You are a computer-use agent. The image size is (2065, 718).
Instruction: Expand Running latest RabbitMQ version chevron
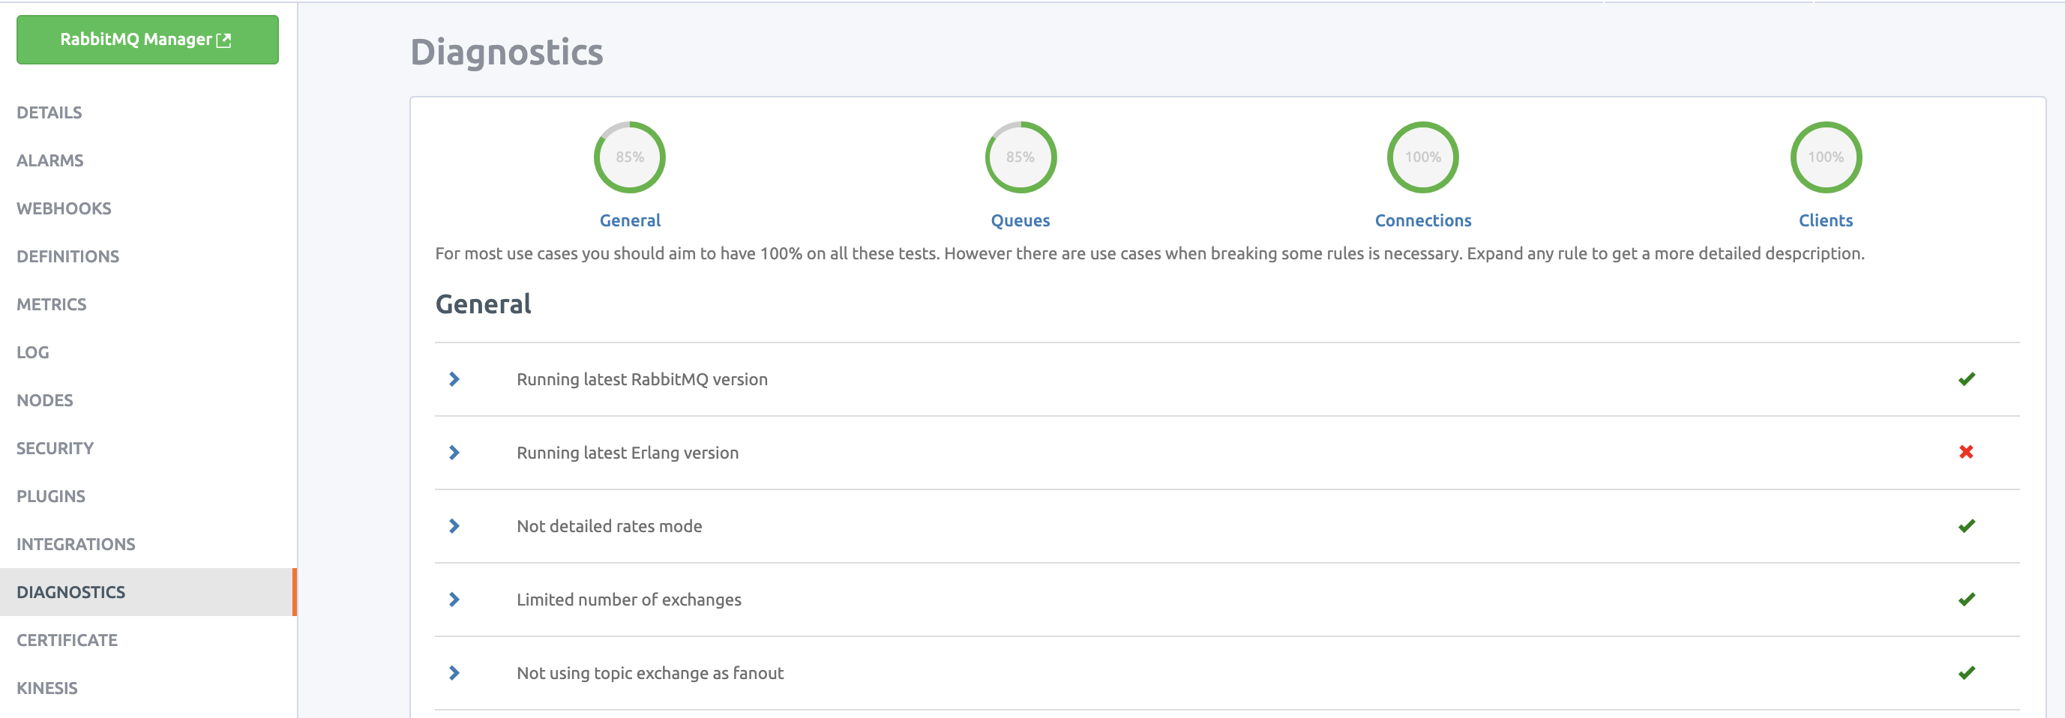click(454, 379)
